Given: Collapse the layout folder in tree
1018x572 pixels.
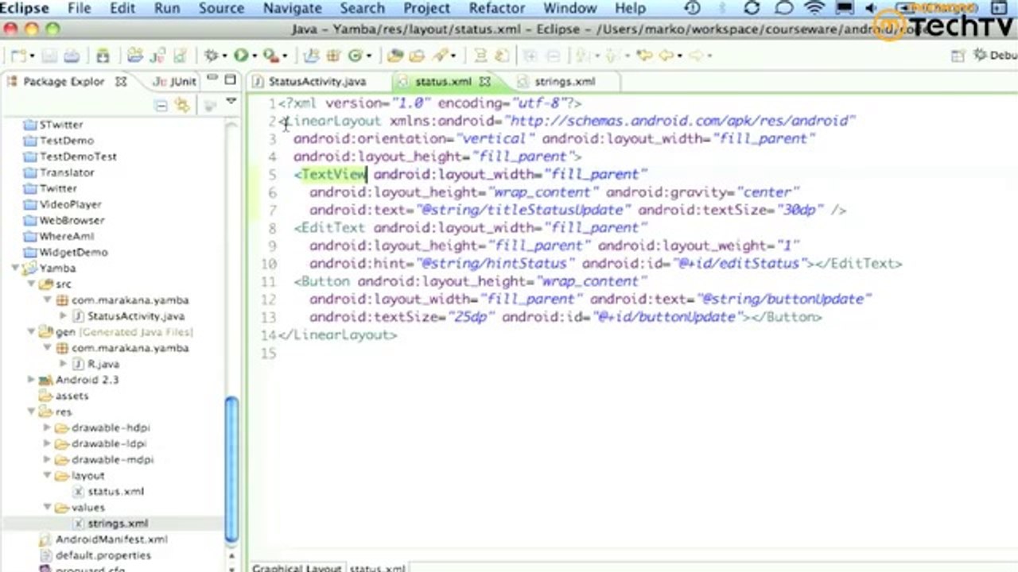Looking at the screenshot, I should (47, 475).
